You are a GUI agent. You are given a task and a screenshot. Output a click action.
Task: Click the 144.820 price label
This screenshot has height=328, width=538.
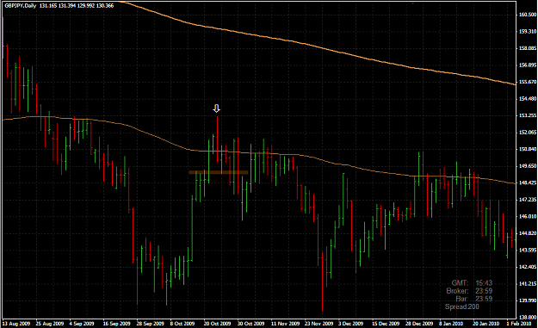528,233
